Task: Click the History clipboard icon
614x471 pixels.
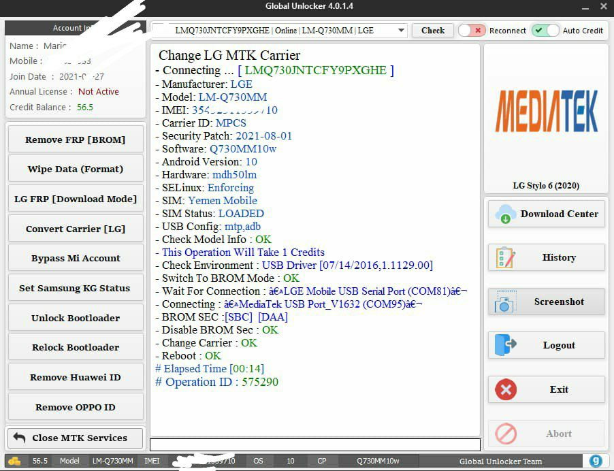Action: (505, 258)
